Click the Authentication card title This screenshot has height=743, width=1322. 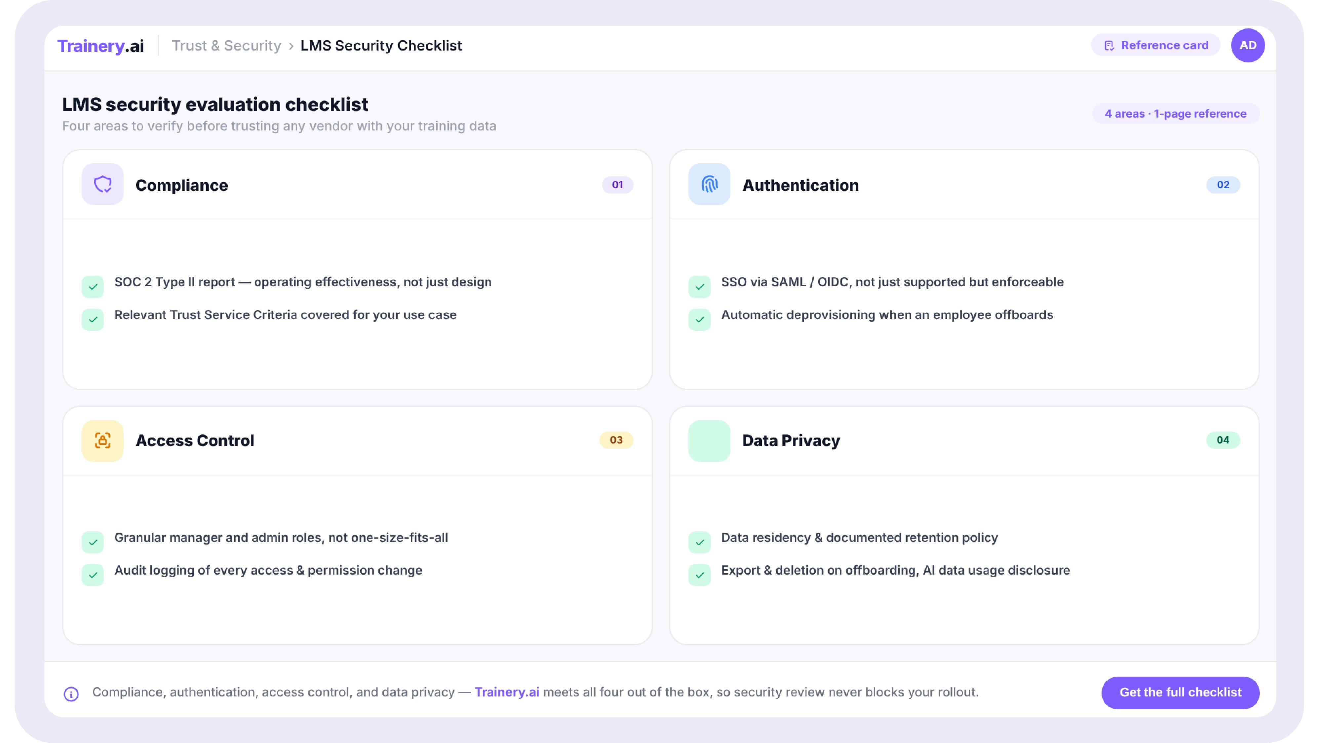tap(800, 185)
